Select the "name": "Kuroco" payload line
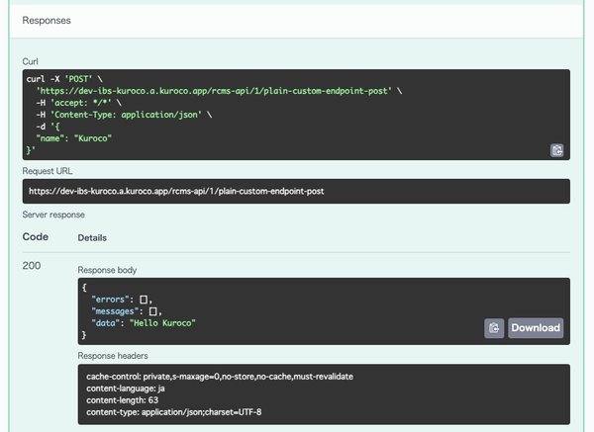Image resolution: width=594 pixels, height=432 pixels. pyautogui.click(x=74, y=138)
